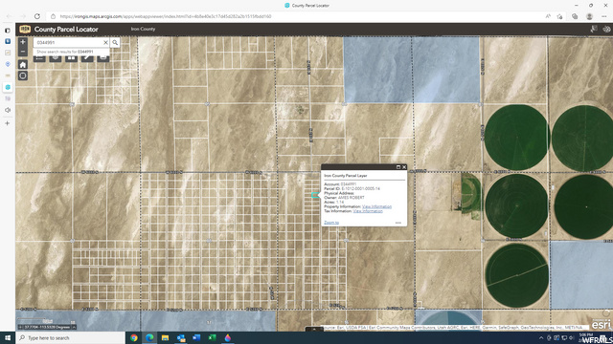Open File Explorer from the taskbar
Screen dimensions: 613x344
click(165, 337)
